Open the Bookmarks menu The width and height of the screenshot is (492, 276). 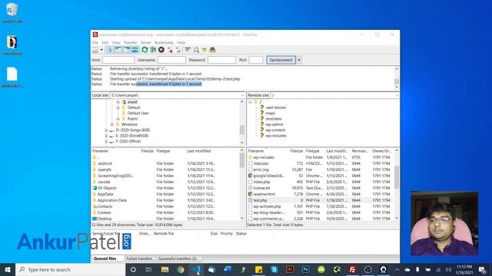coord(164,42)
